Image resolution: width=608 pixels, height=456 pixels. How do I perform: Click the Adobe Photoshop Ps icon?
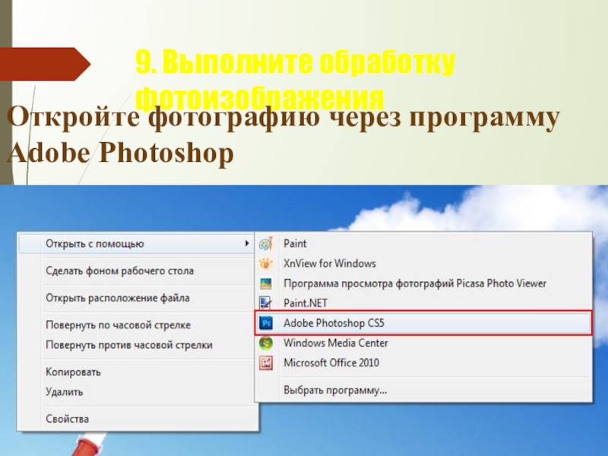266,323
